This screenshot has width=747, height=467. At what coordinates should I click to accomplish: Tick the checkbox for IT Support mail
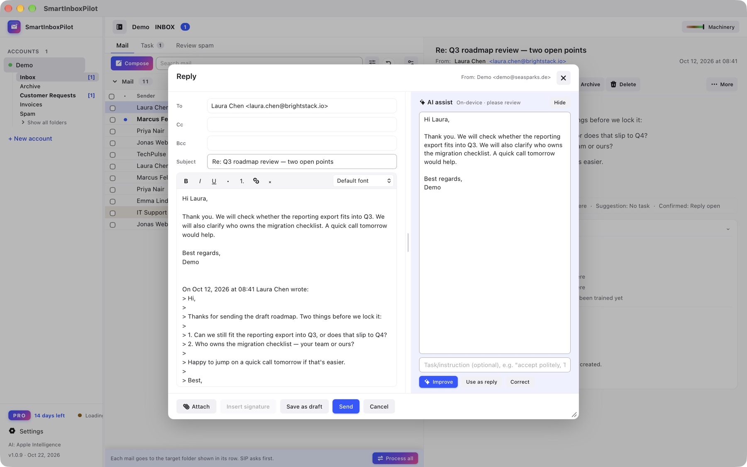click(x=112, y=213)
